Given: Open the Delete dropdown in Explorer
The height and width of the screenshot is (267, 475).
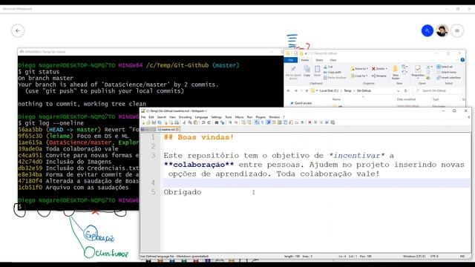Looking at the screenshot, I should (x=380, y=69).
